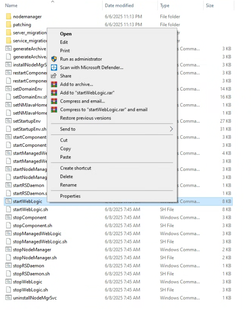Click the WinRAR icon beside Compress and email
The width and height of the screenshot is (251, 321).
[54, 101]
